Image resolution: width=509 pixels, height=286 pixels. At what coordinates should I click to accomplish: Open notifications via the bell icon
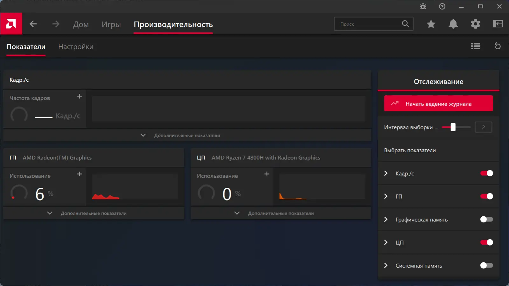pos(453,24)
